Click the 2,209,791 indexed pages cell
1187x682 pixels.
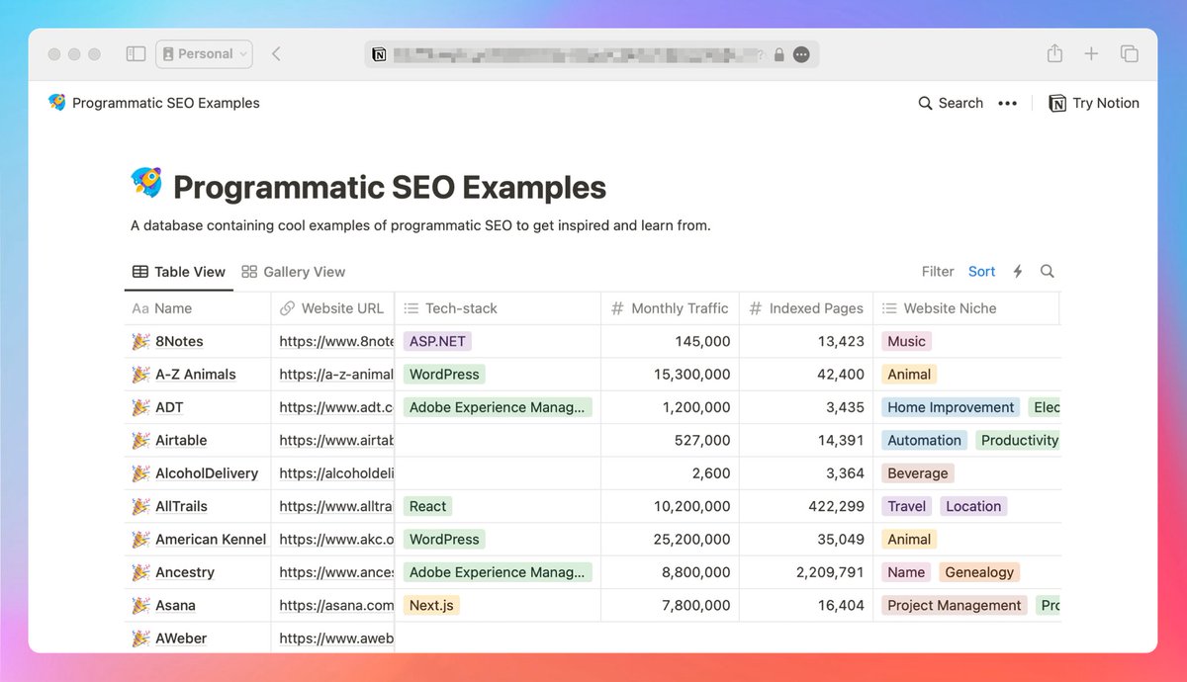pyautogui.click(x=806, y=572)
